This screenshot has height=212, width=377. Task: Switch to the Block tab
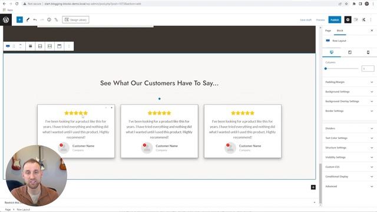pos(340,31)
